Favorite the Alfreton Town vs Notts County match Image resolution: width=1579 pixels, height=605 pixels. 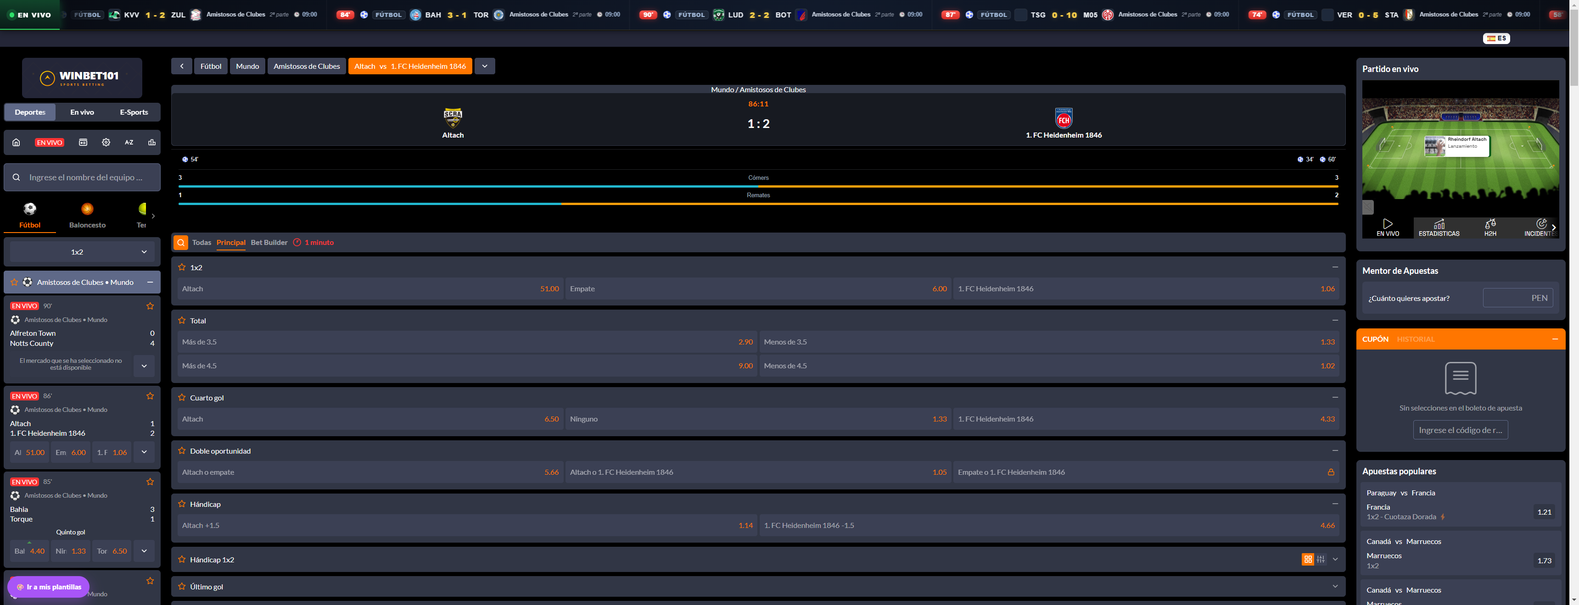[x=150, y=305]
